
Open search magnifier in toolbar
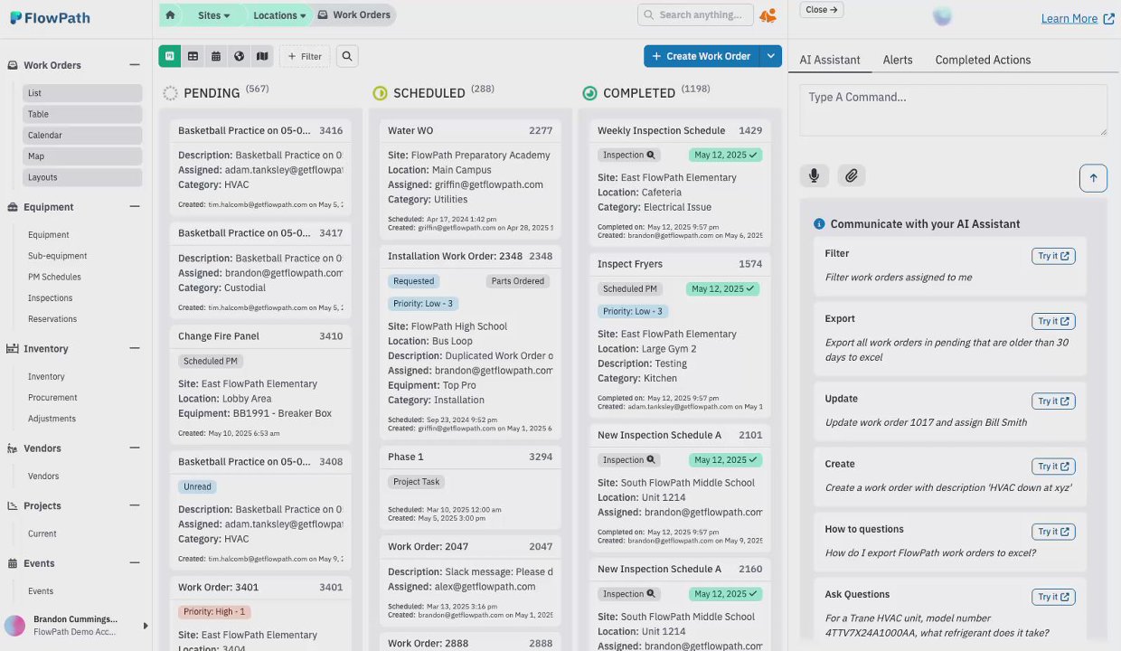tap(347, 56)
